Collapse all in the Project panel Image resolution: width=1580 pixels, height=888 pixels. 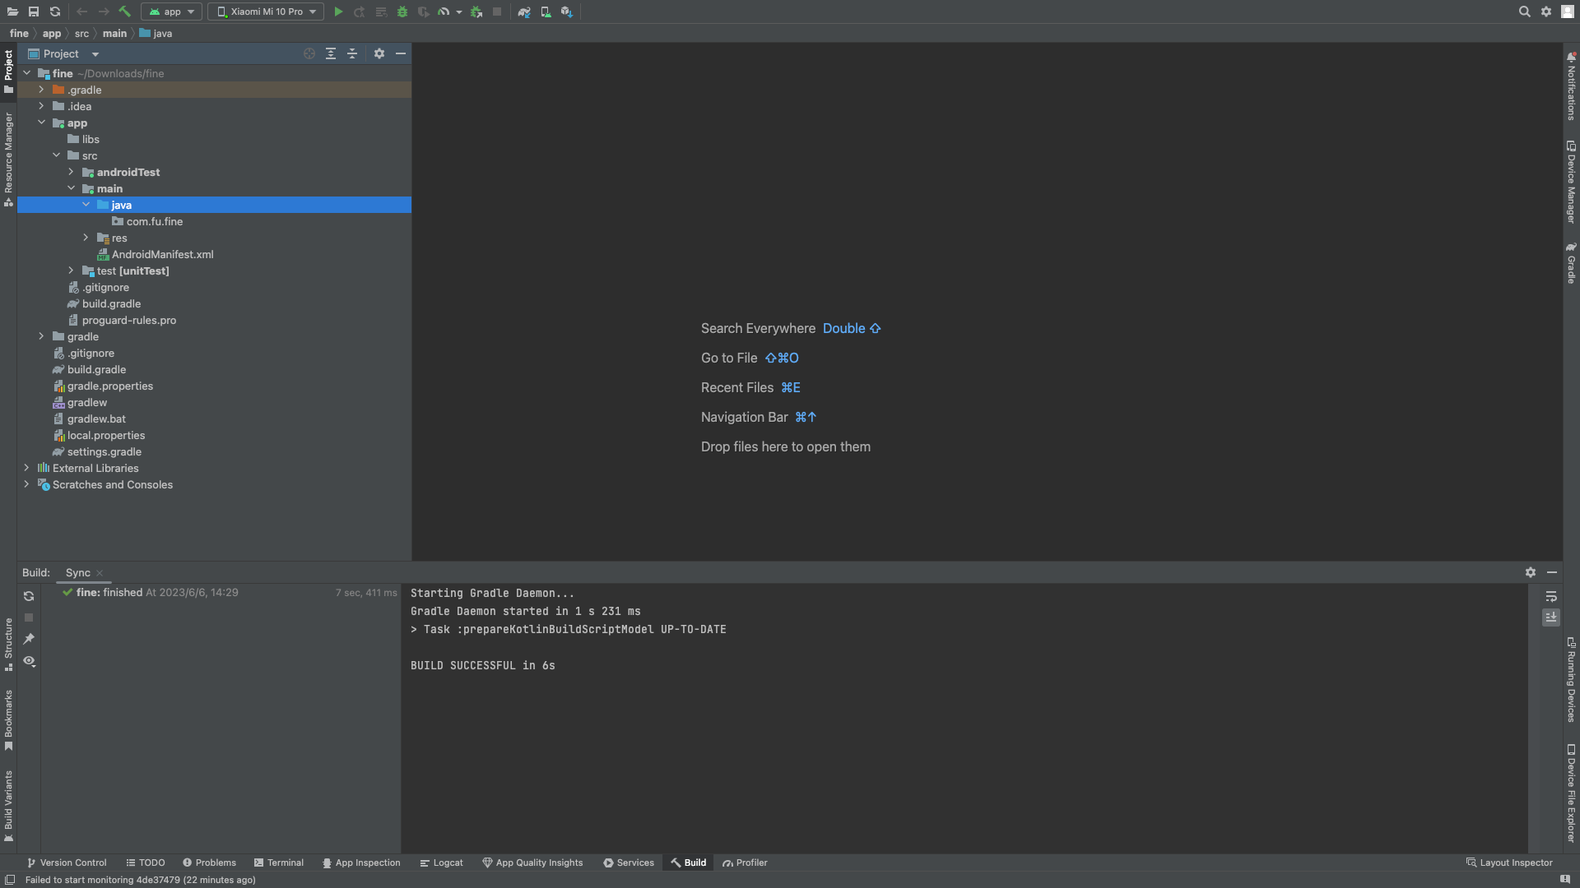(352, 53)
